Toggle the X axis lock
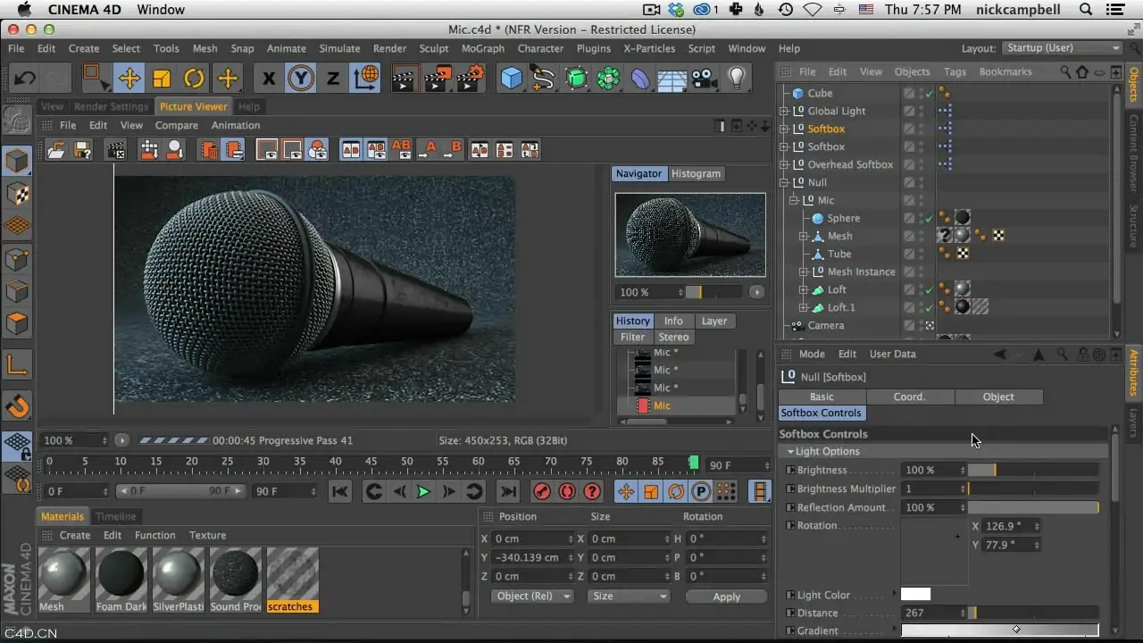 tap(269, 79)
